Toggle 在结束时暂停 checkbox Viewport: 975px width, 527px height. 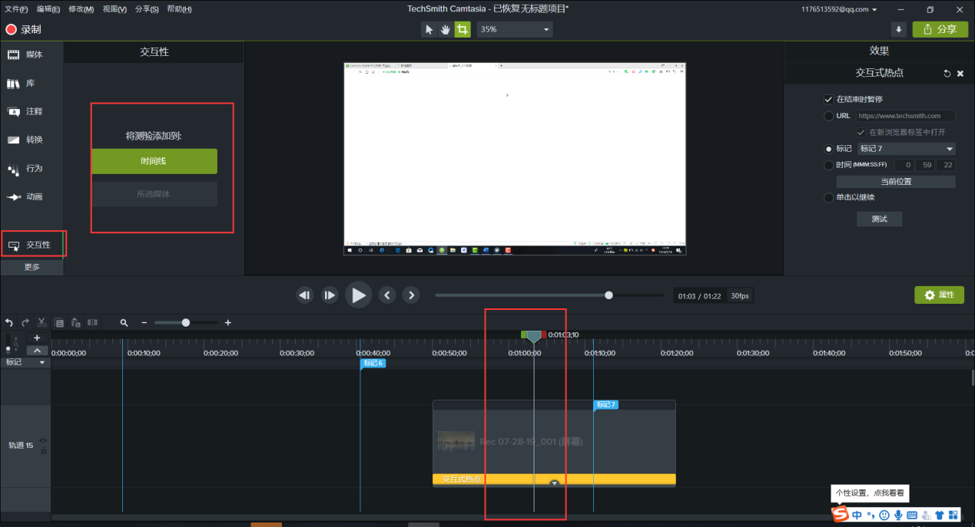(828, 99)
